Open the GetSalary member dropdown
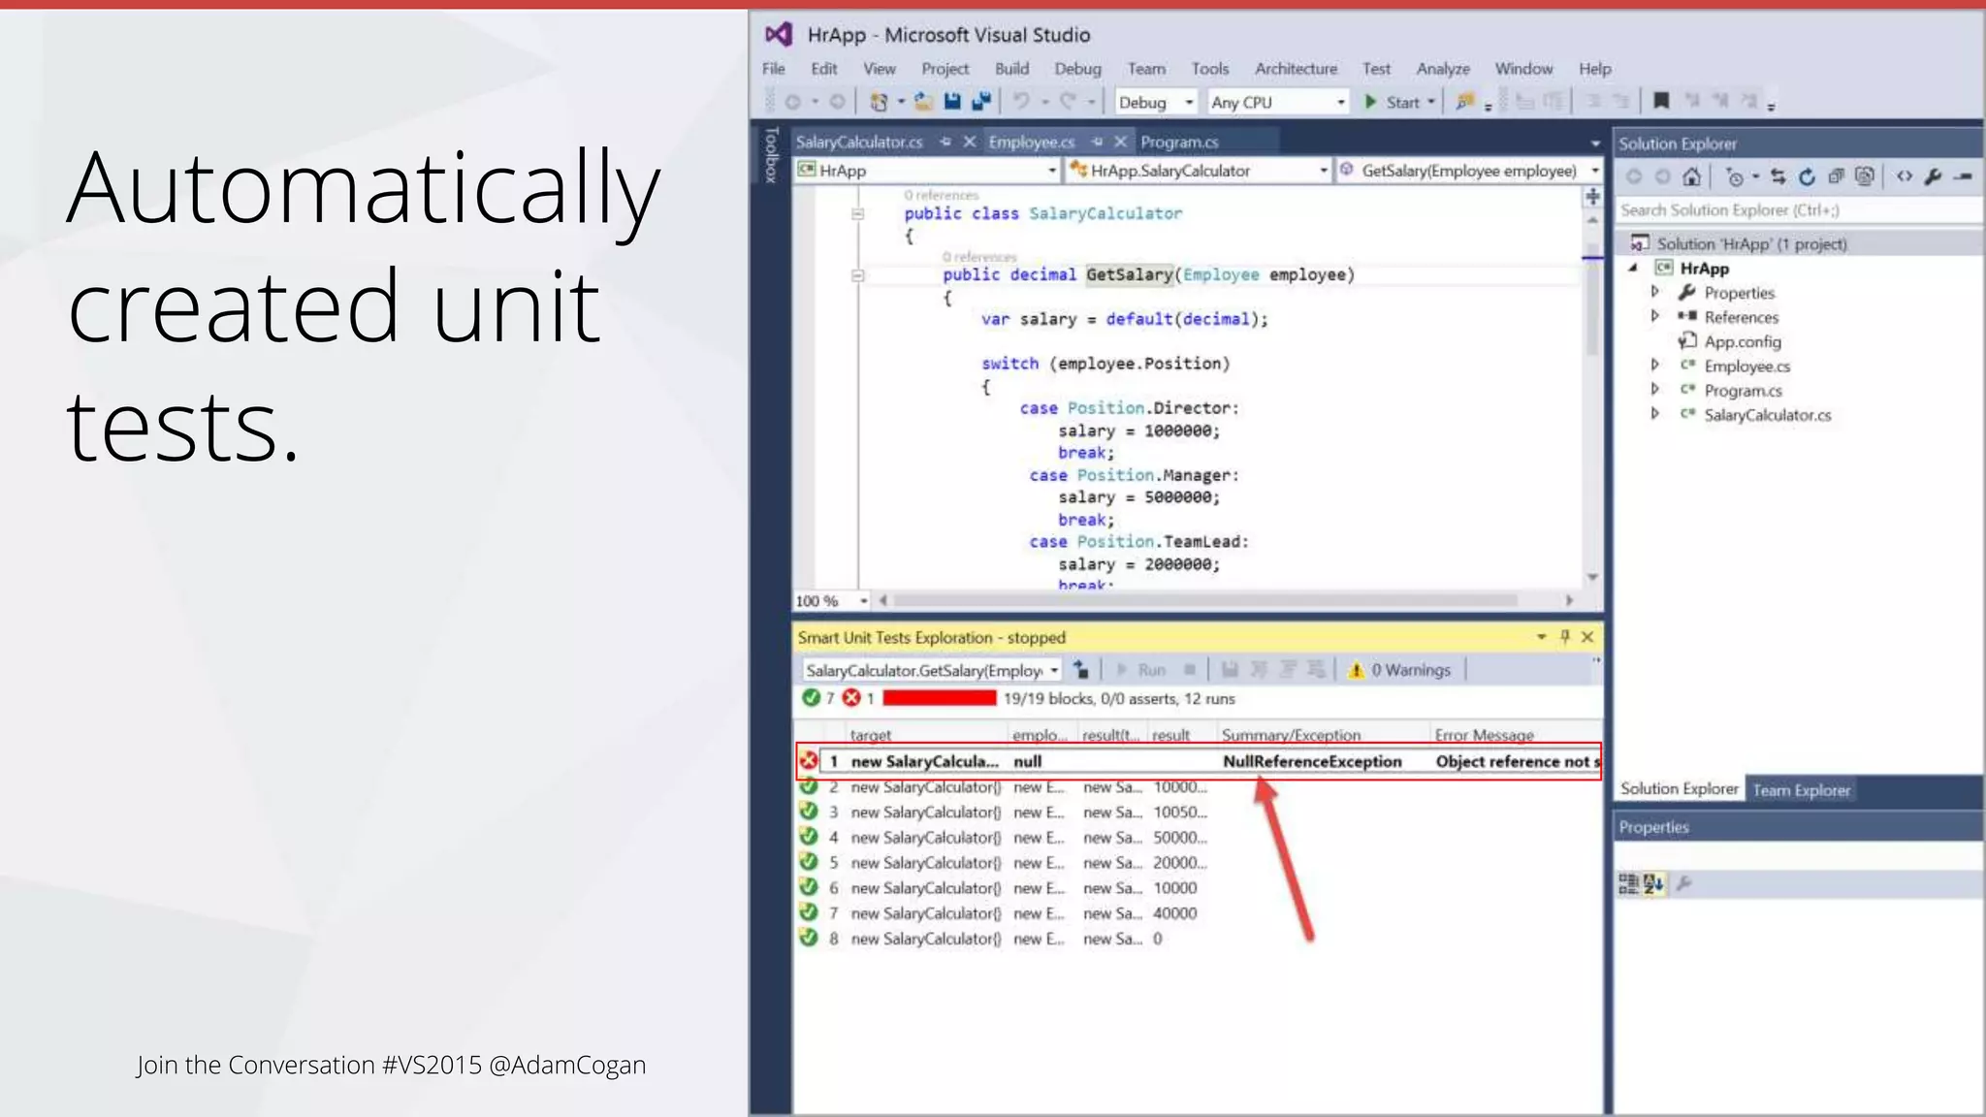Image resolution: width=1986 pixels, height=1117 pixels. [x=1469, y=171]
